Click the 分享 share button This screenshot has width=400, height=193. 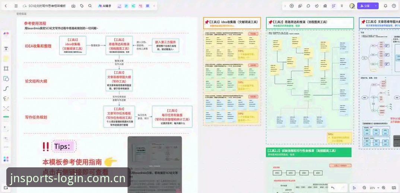click(x=365, y=6)
